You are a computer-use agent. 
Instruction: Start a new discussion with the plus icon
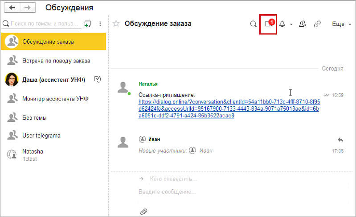point(88,24)
